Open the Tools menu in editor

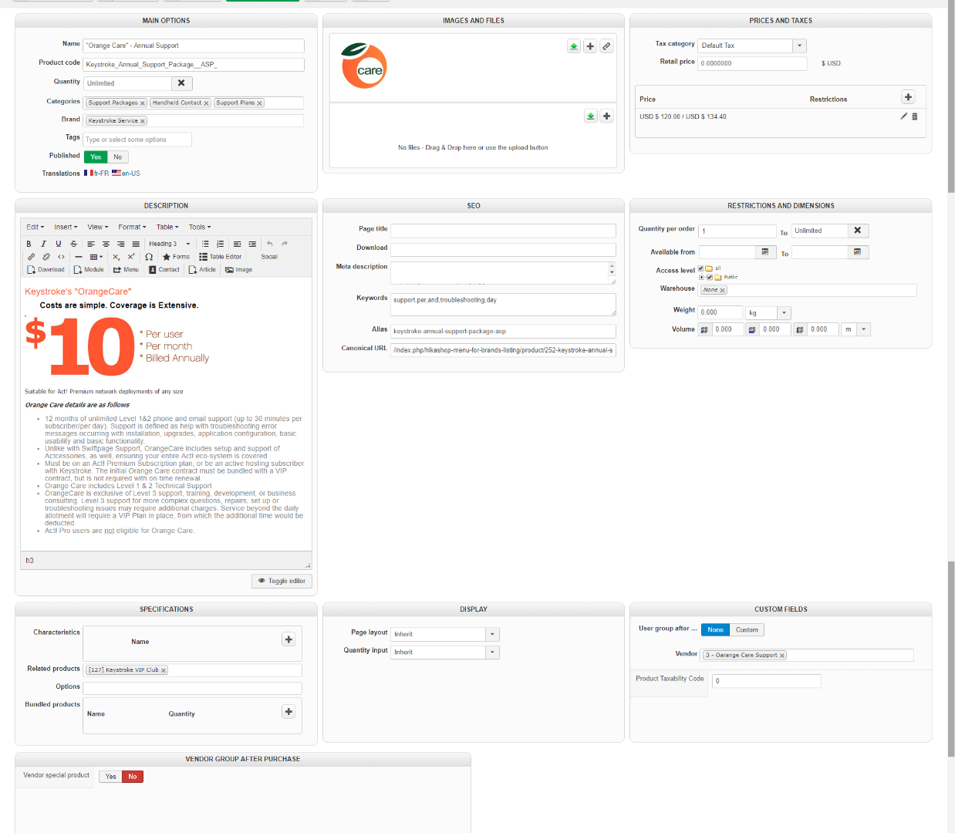[200, 228]
